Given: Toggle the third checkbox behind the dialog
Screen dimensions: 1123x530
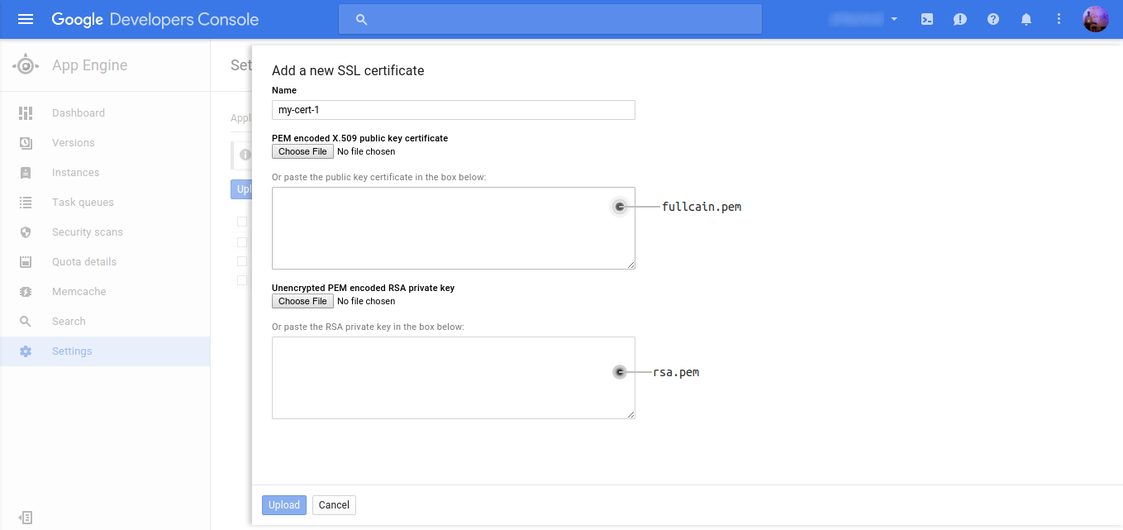Looking at the screenshot, I should coord(242,261).
